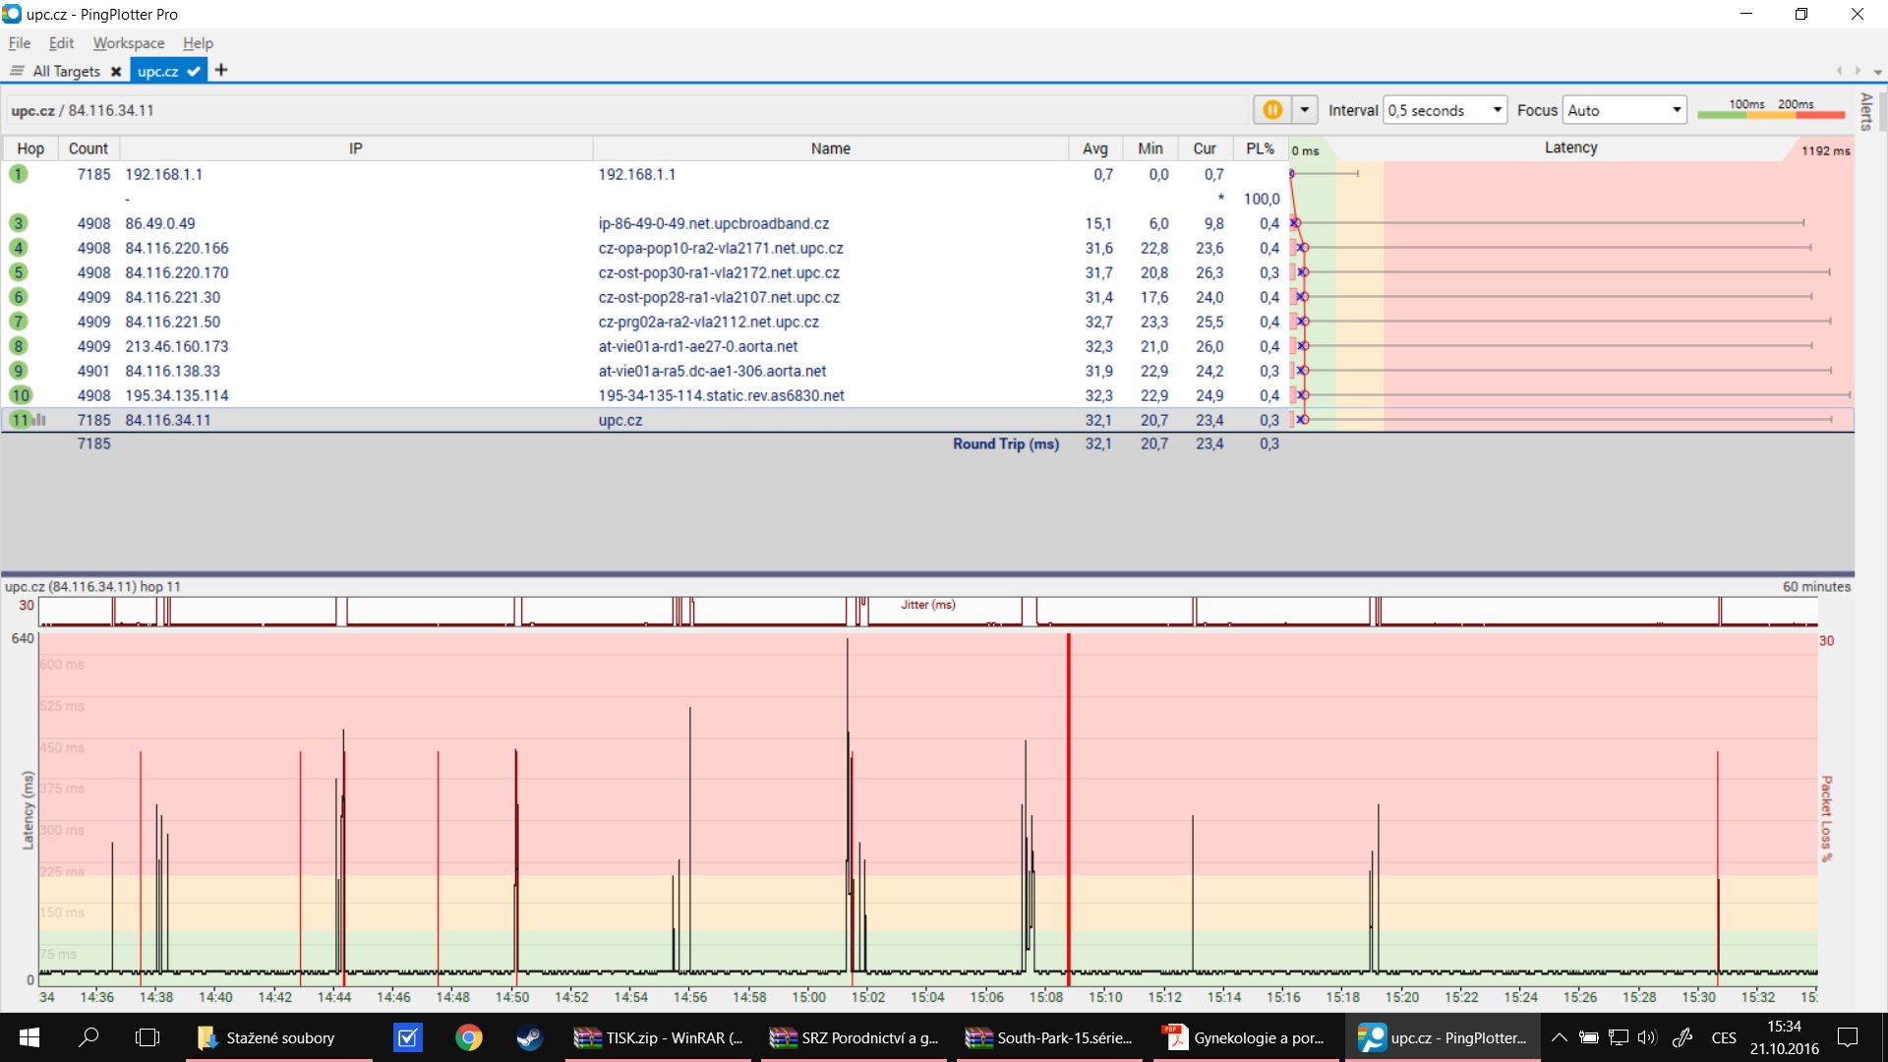
Task: Toggle the upc.cz tab checkmark
Action: click(x=194, y=71)
